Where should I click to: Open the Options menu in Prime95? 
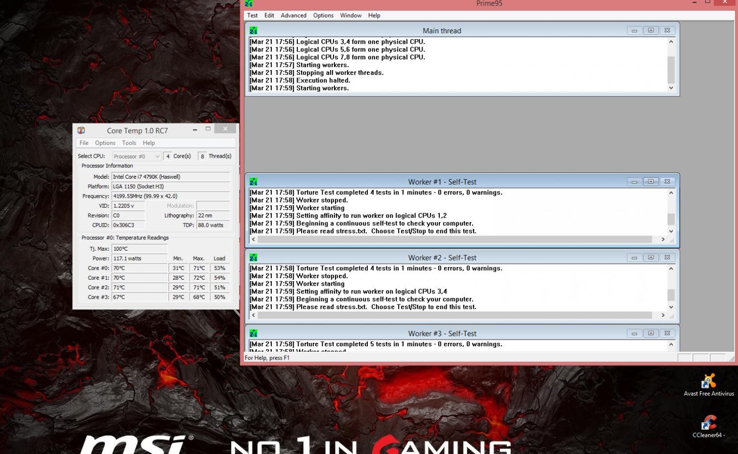coord(323,15)
